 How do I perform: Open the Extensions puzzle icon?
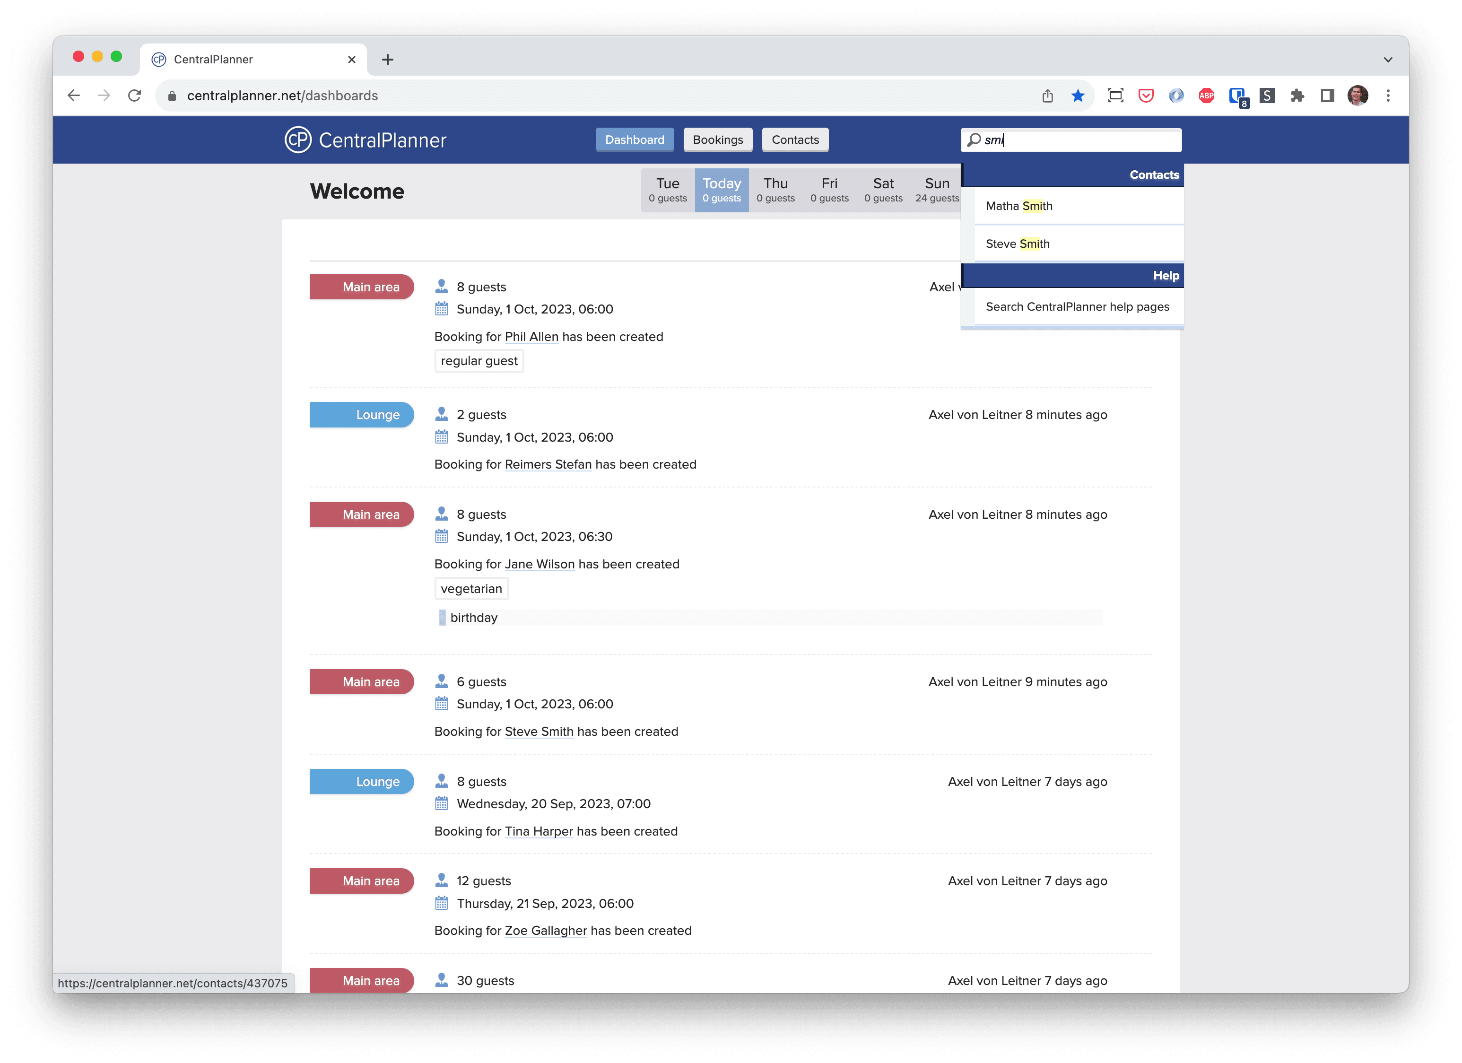click(1297, 96)
